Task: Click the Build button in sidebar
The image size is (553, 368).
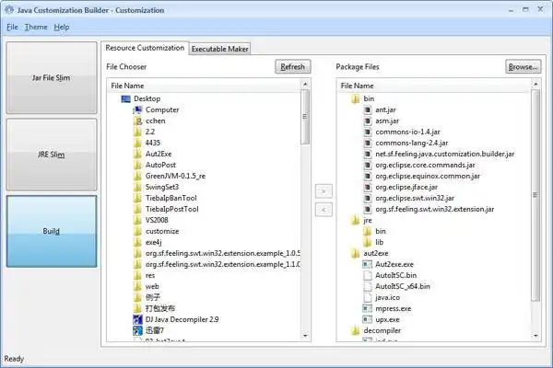Action: (x=52, y=231)
